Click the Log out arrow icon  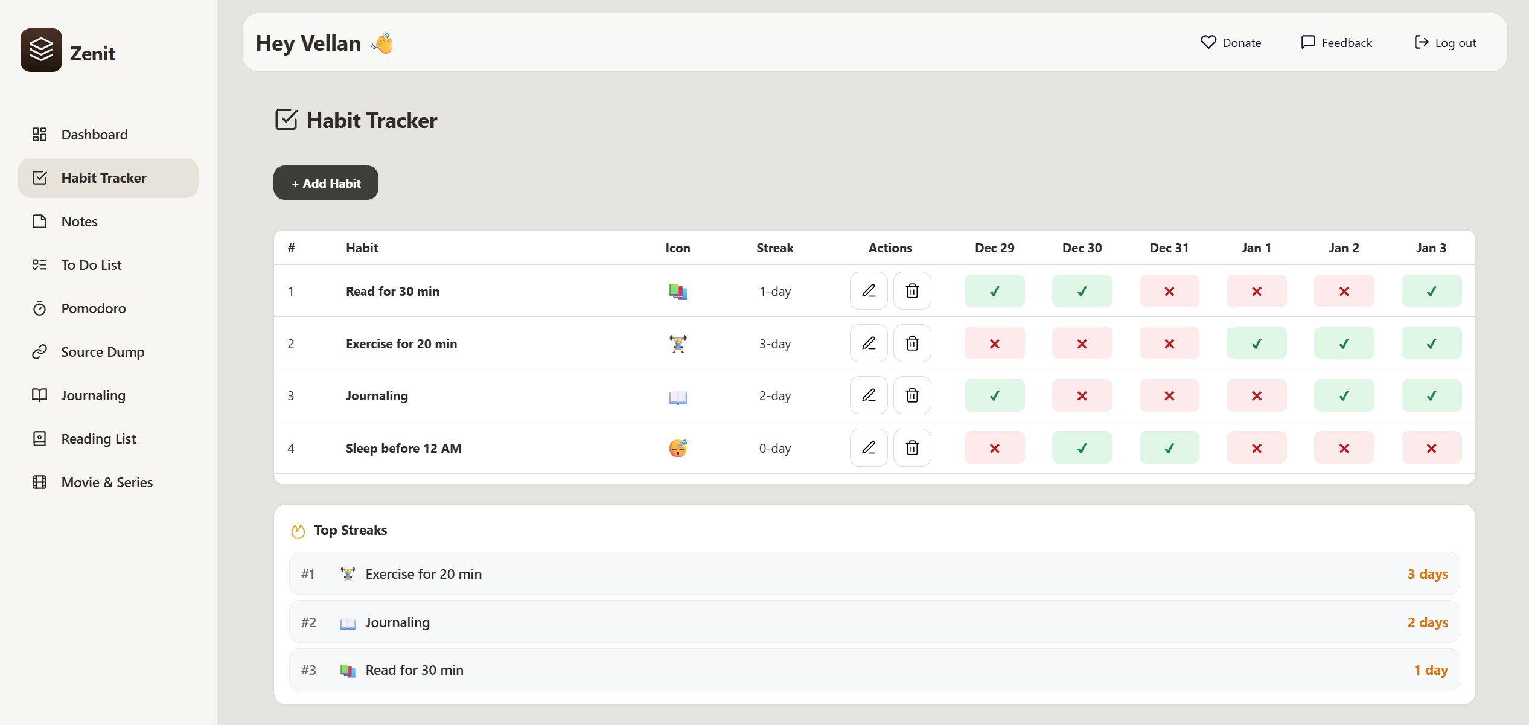click(x=1421, y=42)
